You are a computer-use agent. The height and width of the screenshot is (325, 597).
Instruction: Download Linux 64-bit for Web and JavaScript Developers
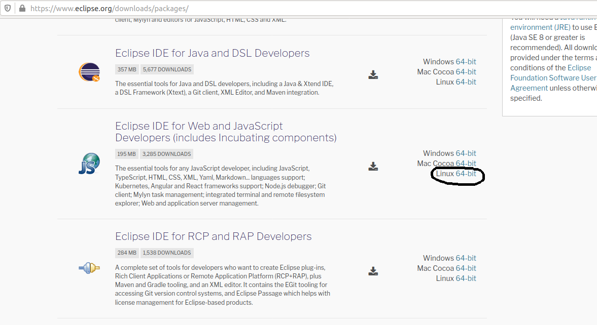466,174
